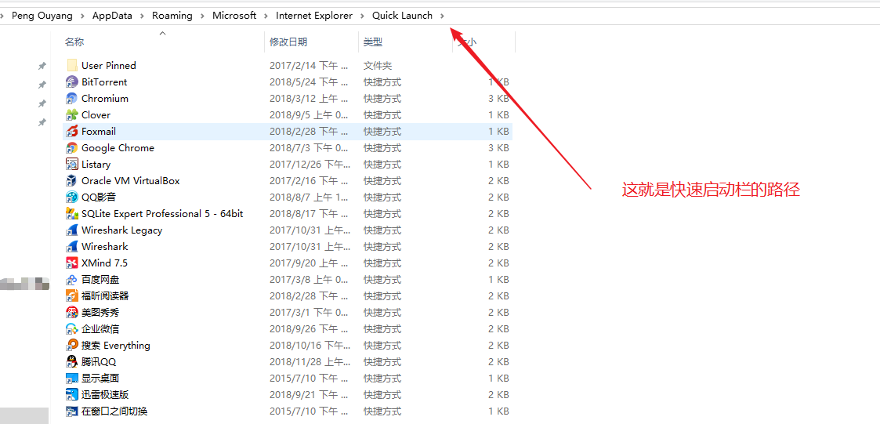Select the 百度网盘 shortcut icon
The image size is (880, 424).
click(x=72, y=280)
